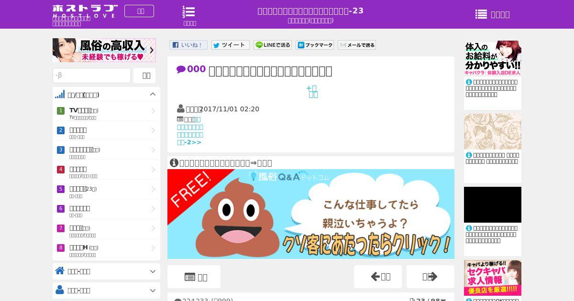This screenshot has height=301, width=574.
Task: Click the green number 1 rank badge
Action: (61, 111)
